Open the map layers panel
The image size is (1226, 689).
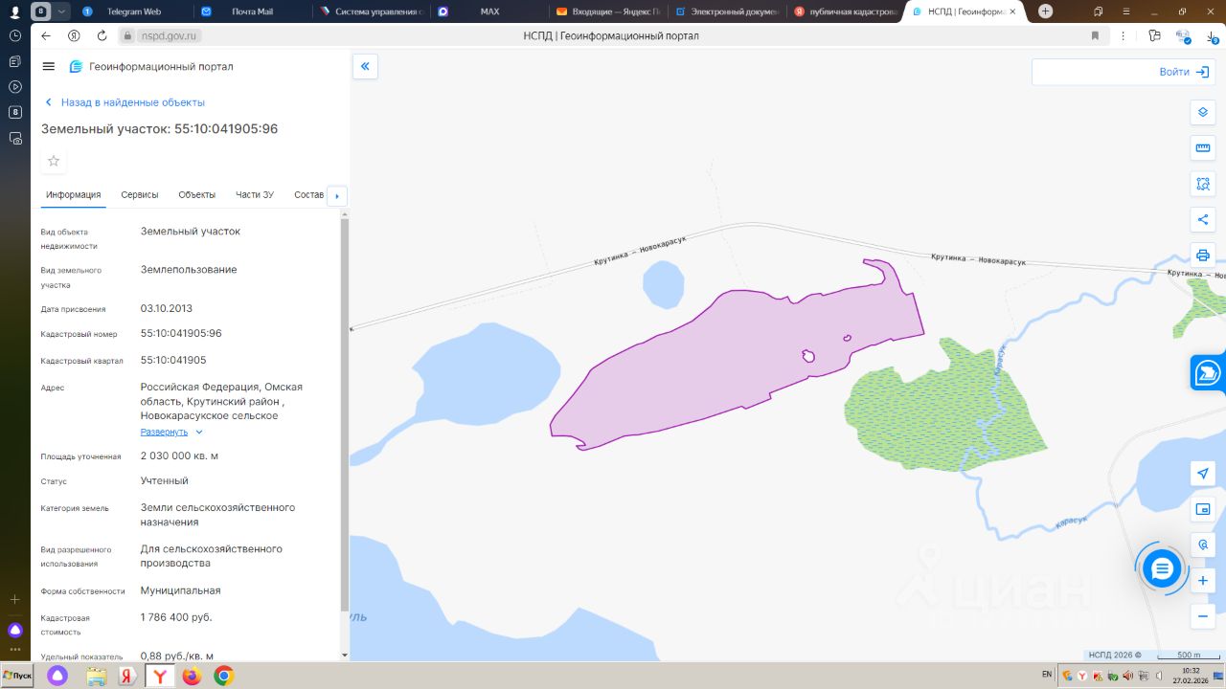[1203, 112]
